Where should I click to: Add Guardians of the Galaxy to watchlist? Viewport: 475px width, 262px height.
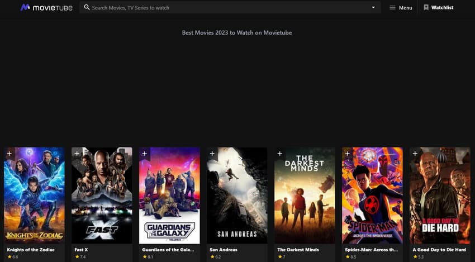145,153
